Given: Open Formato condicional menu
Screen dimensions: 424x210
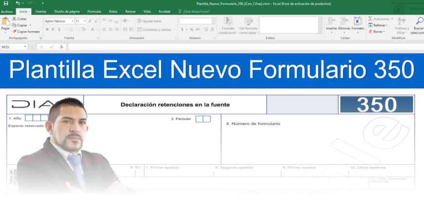Looking at the screenshot, I should [x=228, y=26].
